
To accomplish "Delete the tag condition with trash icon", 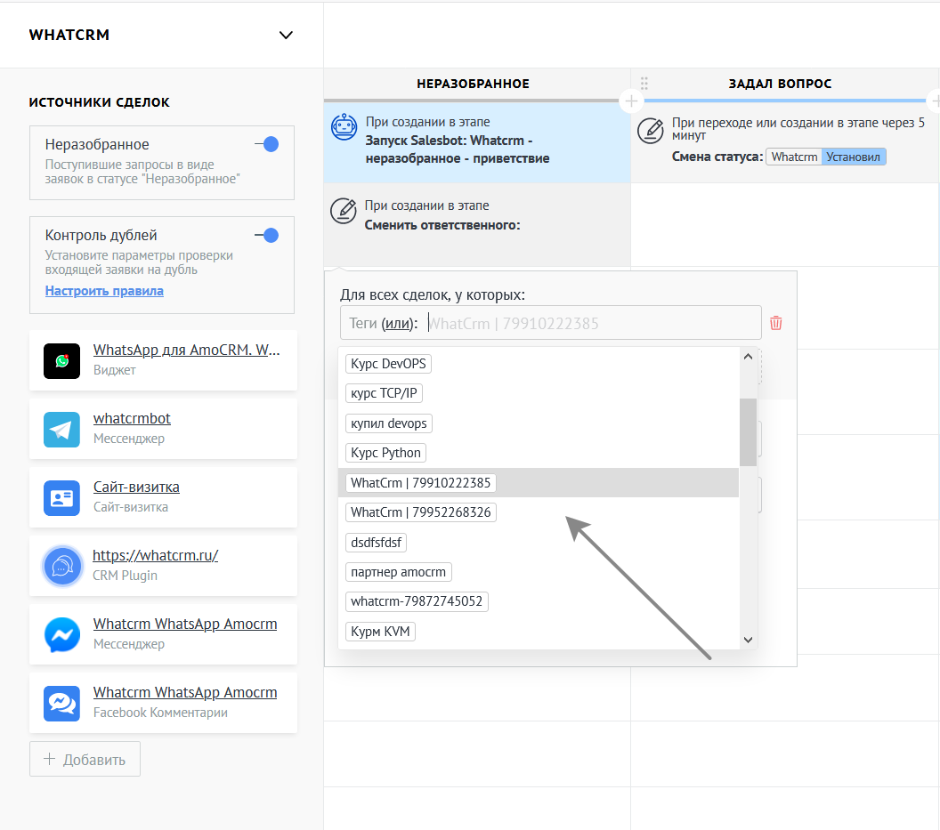I will [x=775, y=323].
